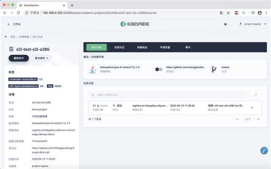The image size is (271, 169).
Task: Click the refresh icon beside the search field
Action: [x=256, y=95]
